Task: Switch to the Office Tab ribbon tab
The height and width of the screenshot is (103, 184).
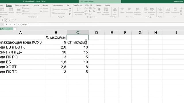Action: (x=89, y=5)
